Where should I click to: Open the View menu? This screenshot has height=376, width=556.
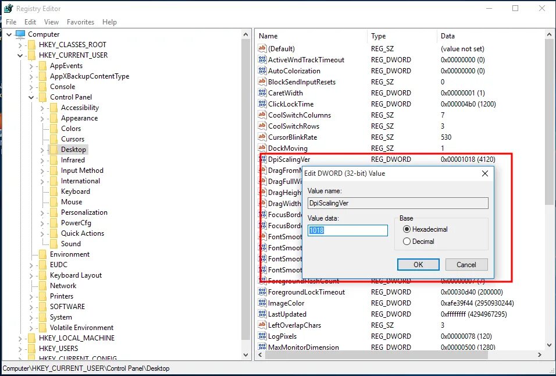point(51,22)
